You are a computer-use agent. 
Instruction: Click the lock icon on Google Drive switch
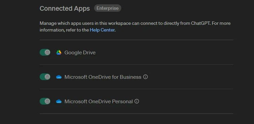[47, 52]
